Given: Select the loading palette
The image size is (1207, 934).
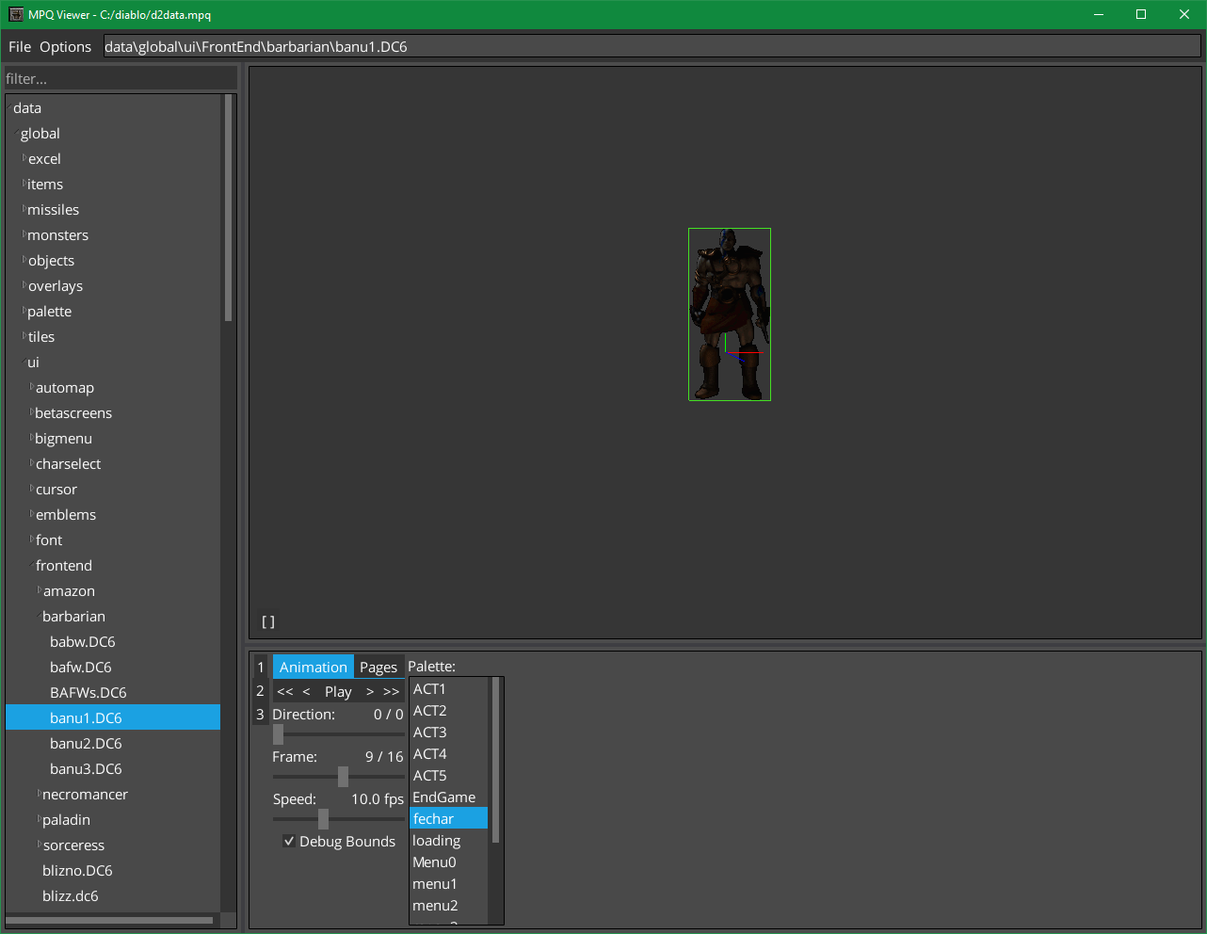Looking at the screenshot, I should click(449, 841).
